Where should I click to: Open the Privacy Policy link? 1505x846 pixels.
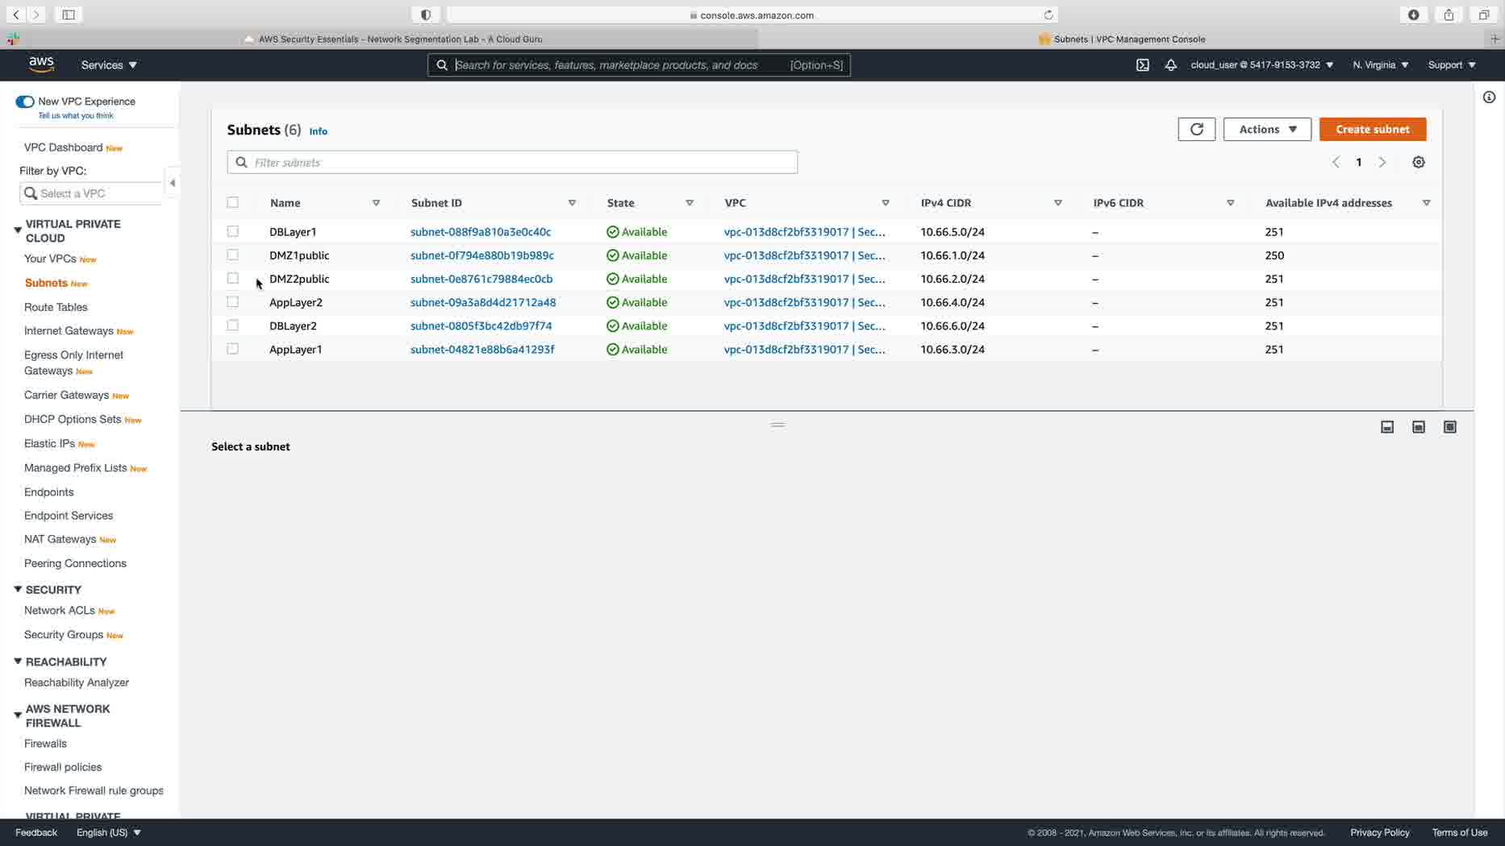pyautogui.click(x=1380, y=832)
